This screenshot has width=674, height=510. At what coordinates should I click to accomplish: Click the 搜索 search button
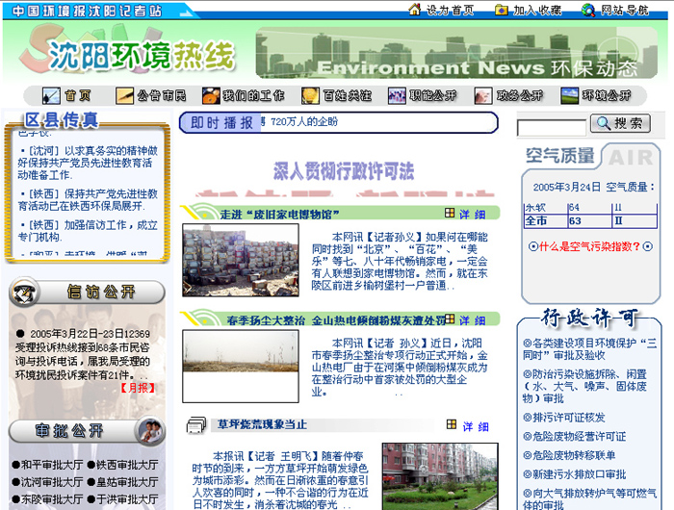[620, 123]
